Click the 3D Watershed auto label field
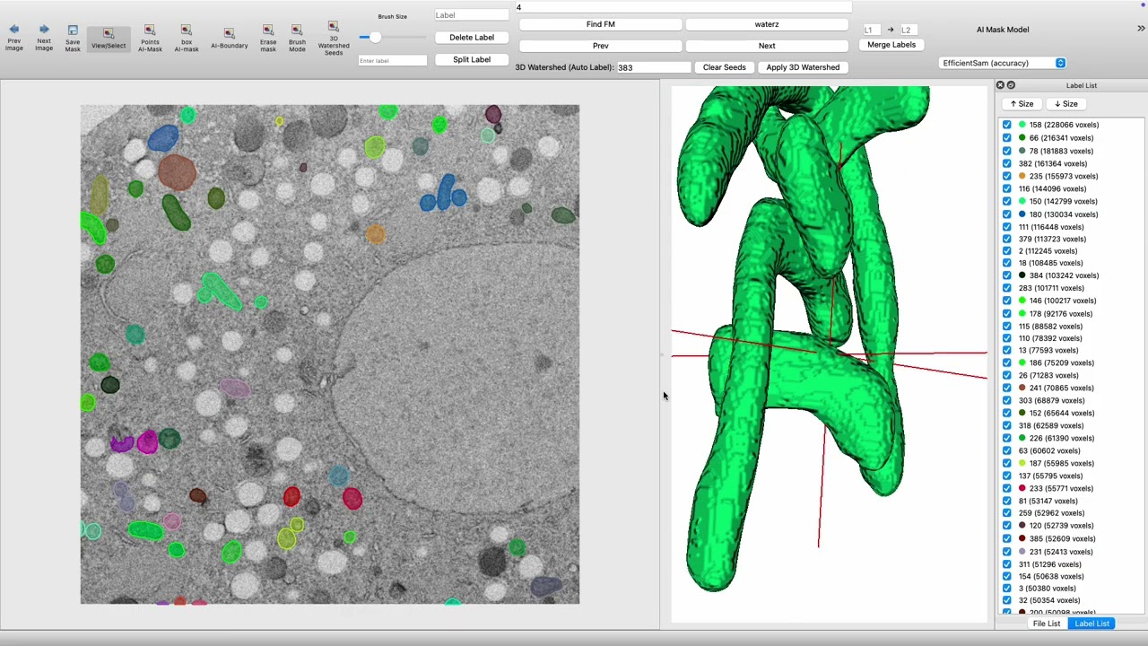The width and height of the screenshot is (1148, 646). [653, 67]
